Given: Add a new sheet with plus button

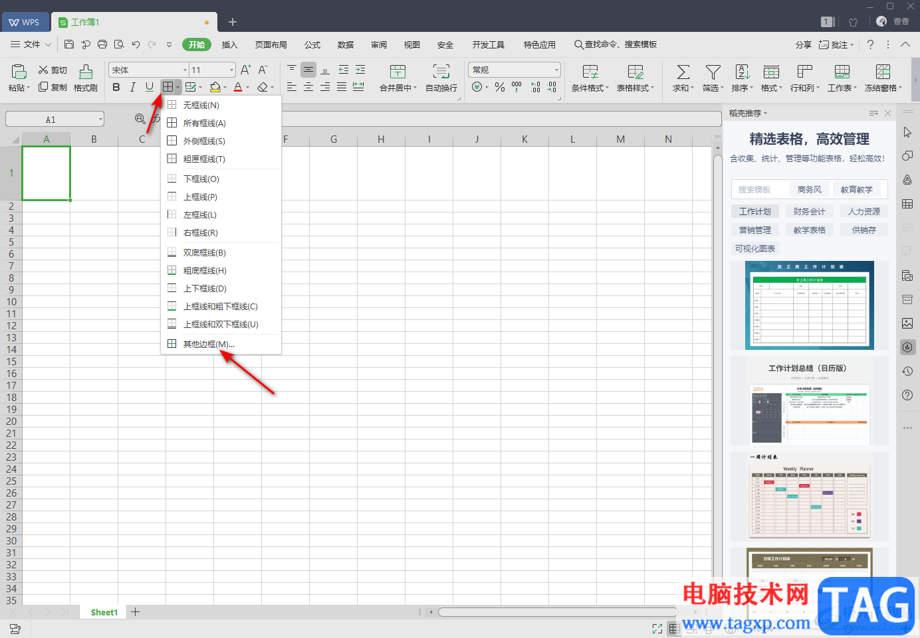Looking at the screenshot, I should pos(136,611).
